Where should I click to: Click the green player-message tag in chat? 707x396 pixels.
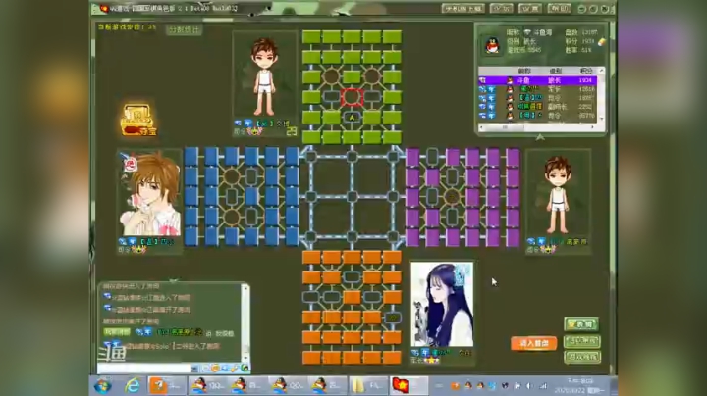(117, 332)
